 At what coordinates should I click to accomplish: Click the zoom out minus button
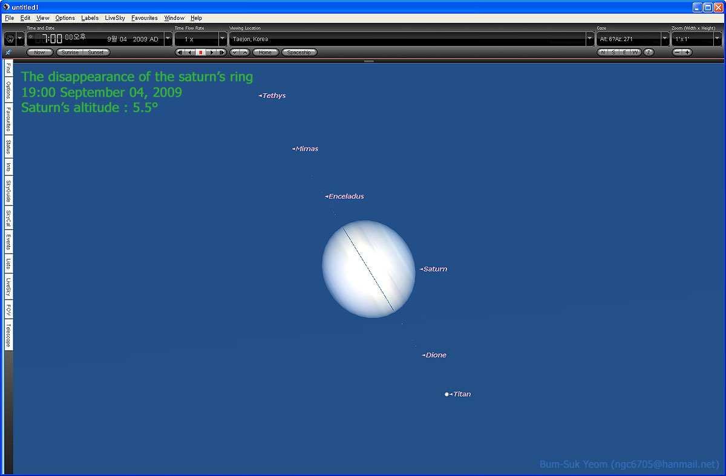coord(678,53)
